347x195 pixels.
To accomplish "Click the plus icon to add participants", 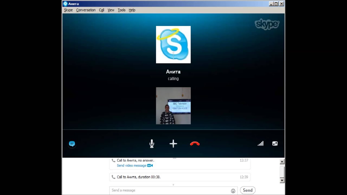I will (173, 144).
